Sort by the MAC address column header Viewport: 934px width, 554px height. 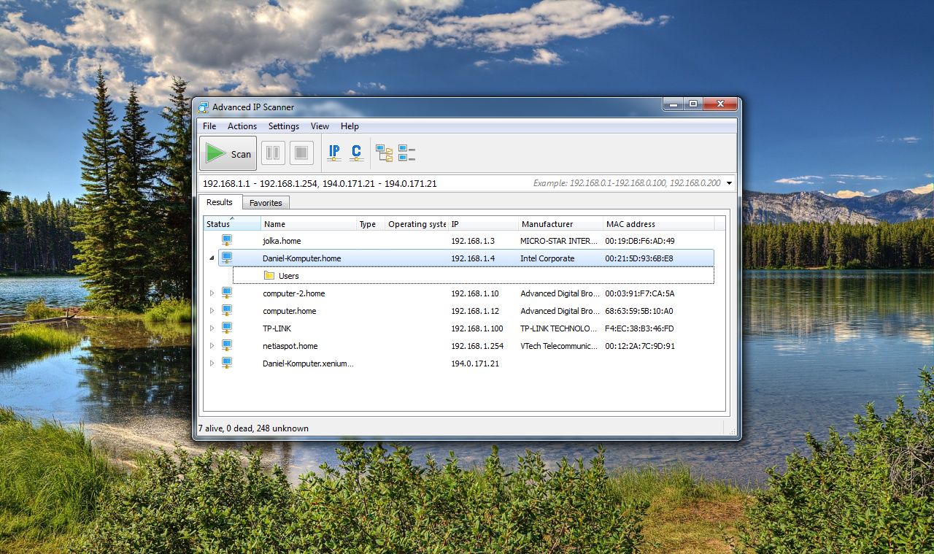click(657, 224)
